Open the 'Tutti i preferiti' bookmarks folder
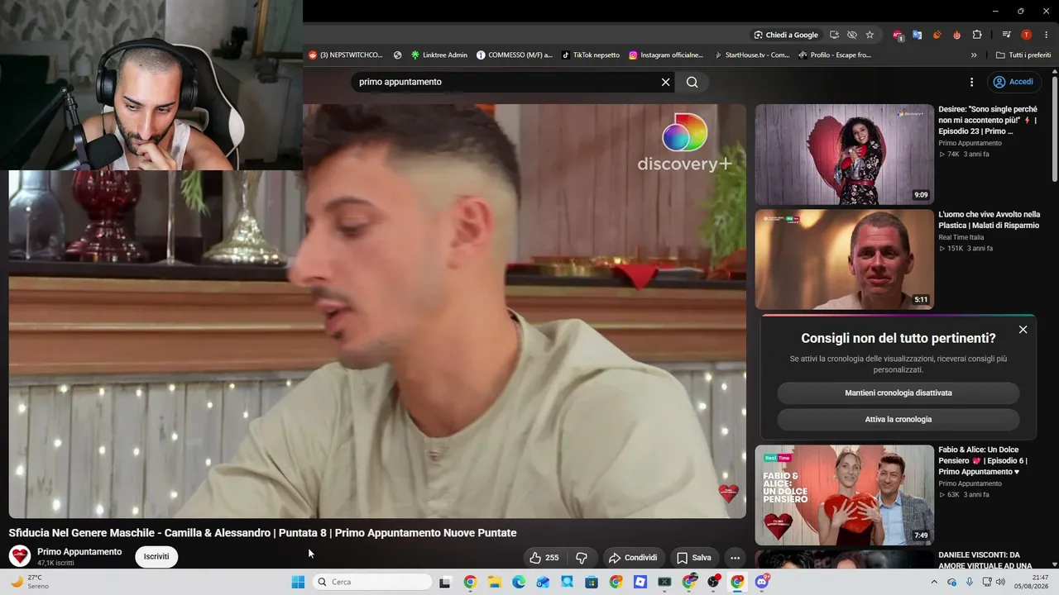The width and height of the screenshot is (1059, 595). (x=1023, y=55)
